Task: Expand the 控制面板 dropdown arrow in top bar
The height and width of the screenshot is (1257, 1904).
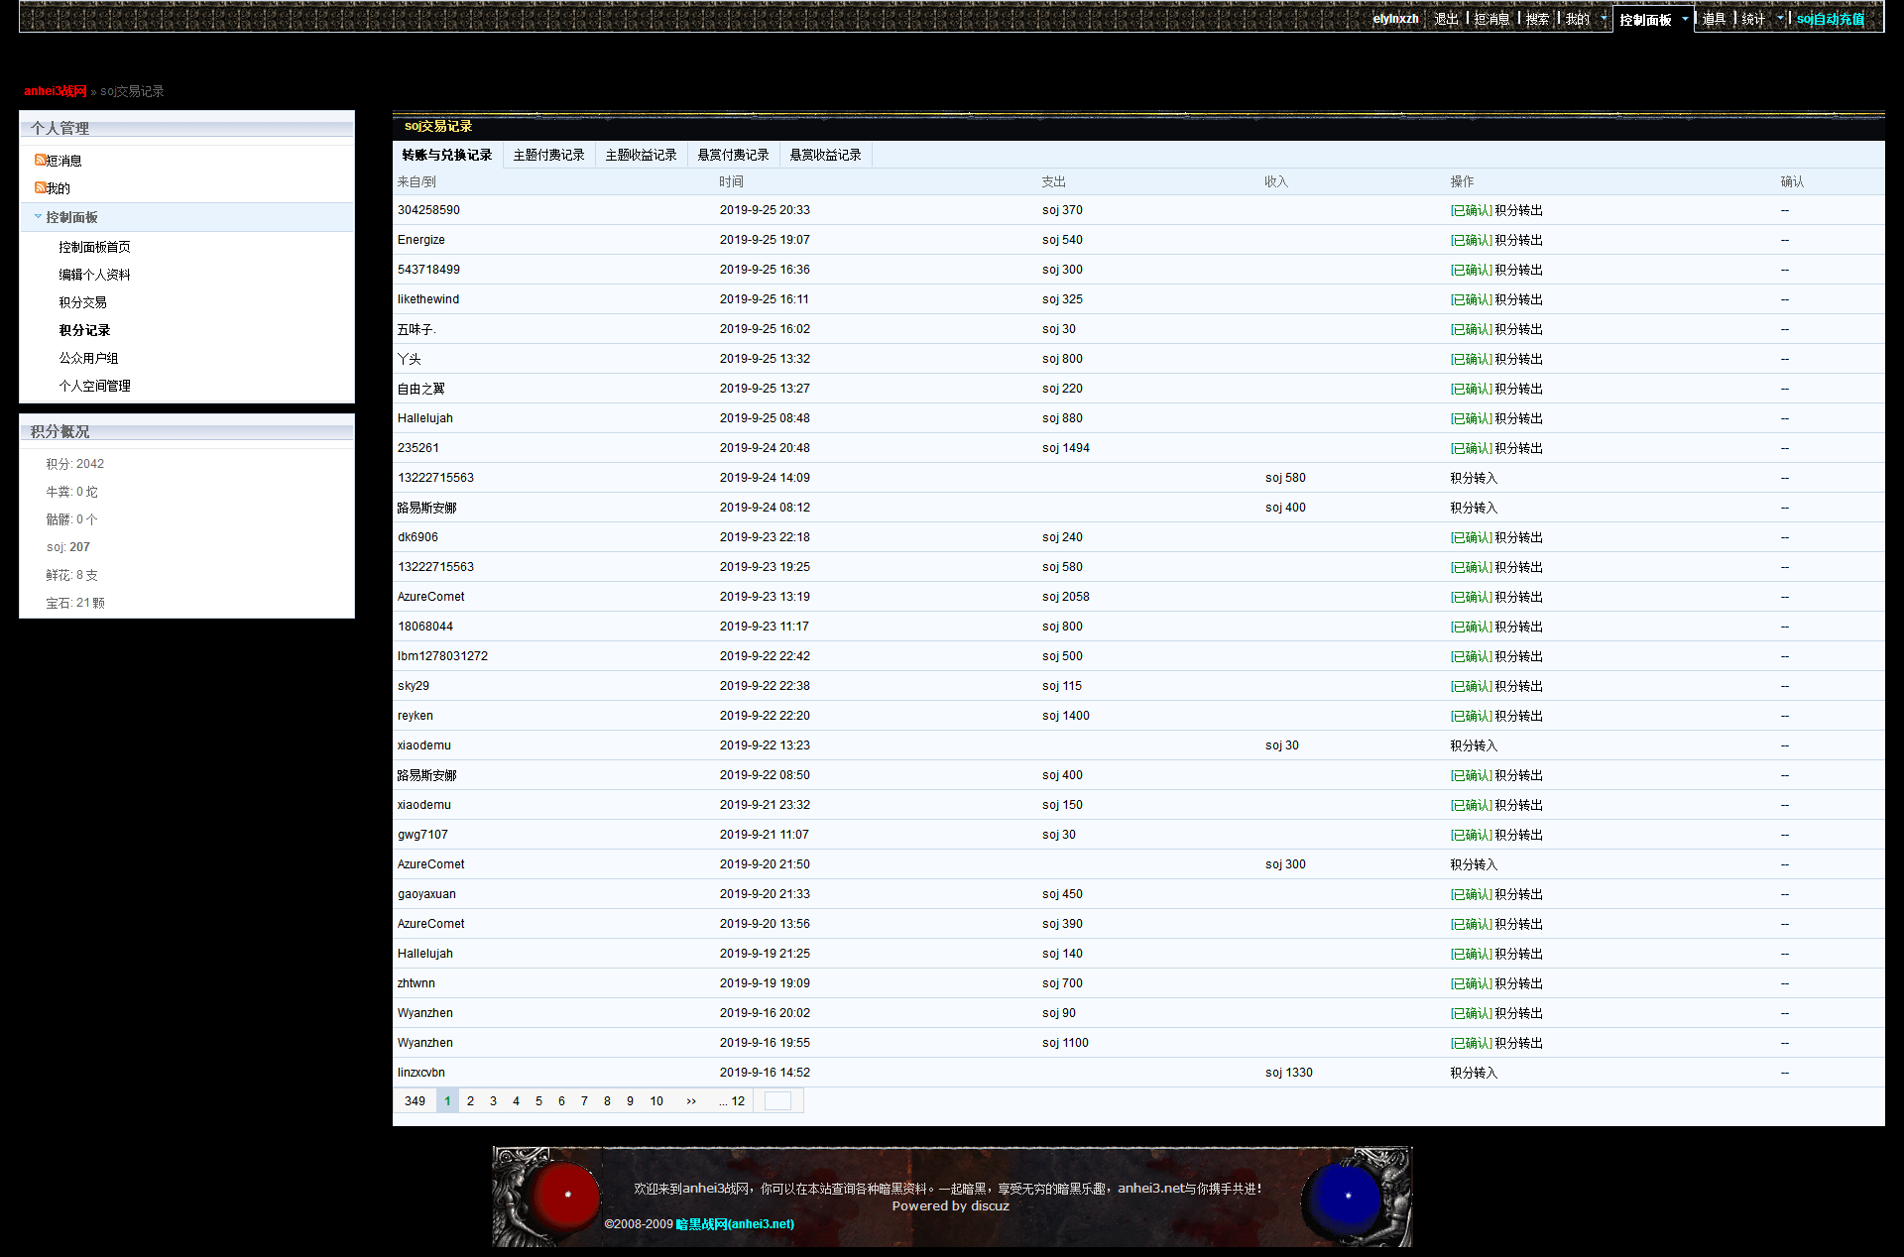Action: [x=1684, y=19]
